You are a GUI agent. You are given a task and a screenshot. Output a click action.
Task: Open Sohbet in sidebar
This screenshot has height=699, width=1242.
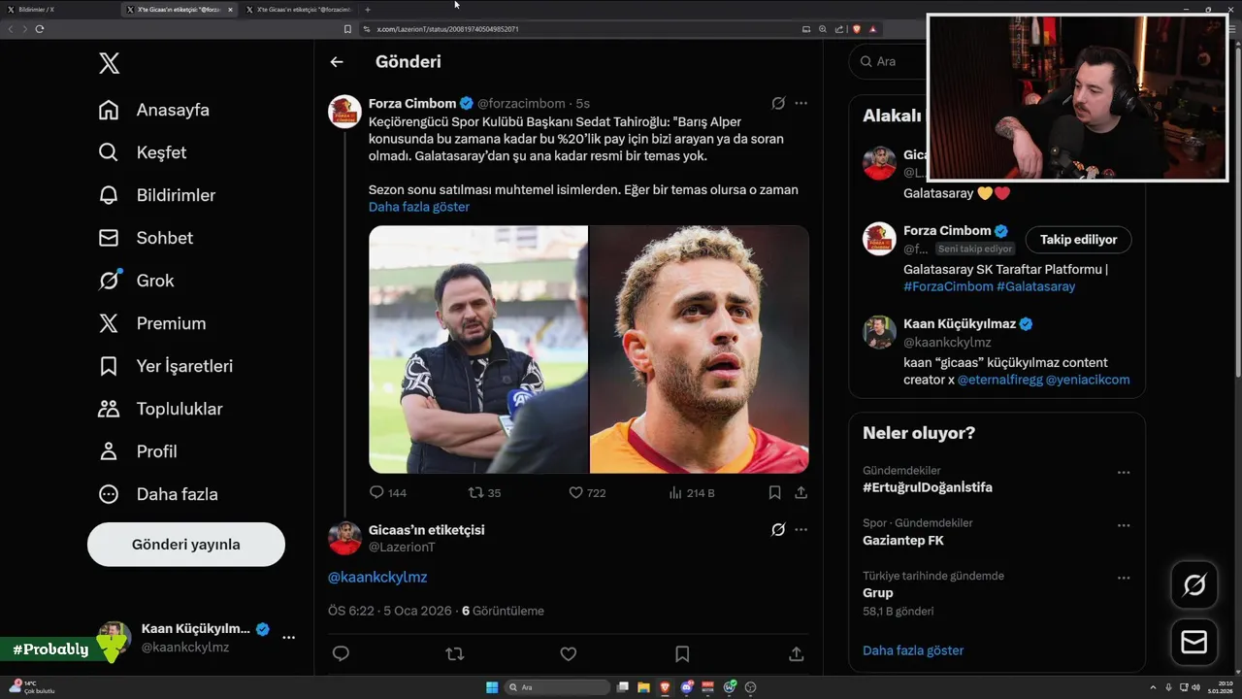tap(146, 238)
